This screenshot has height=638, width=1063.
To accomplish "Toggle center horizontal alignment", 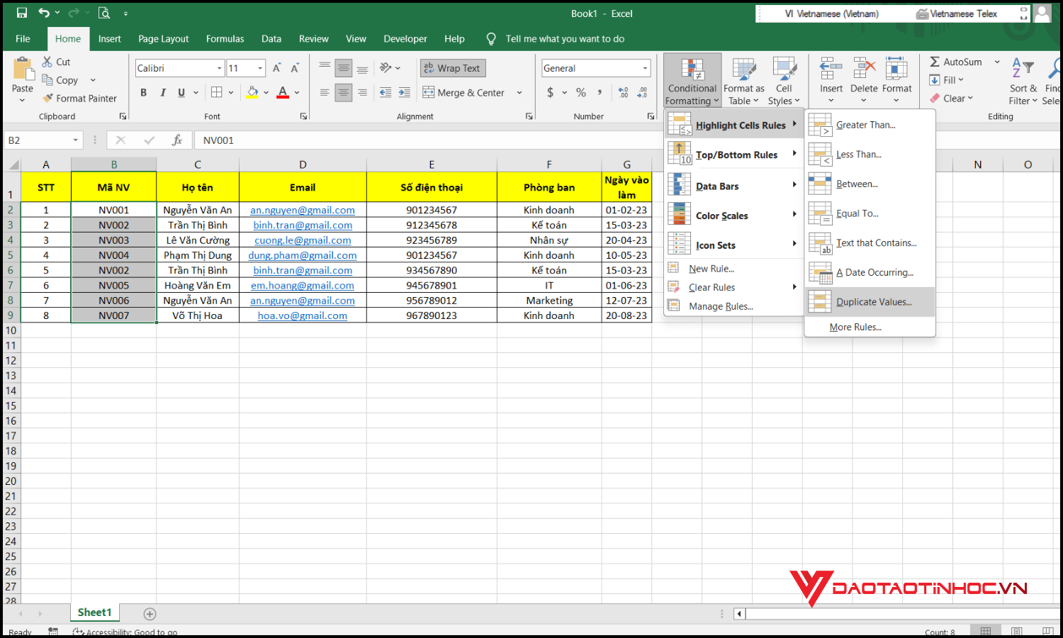I will coord(344,92).
